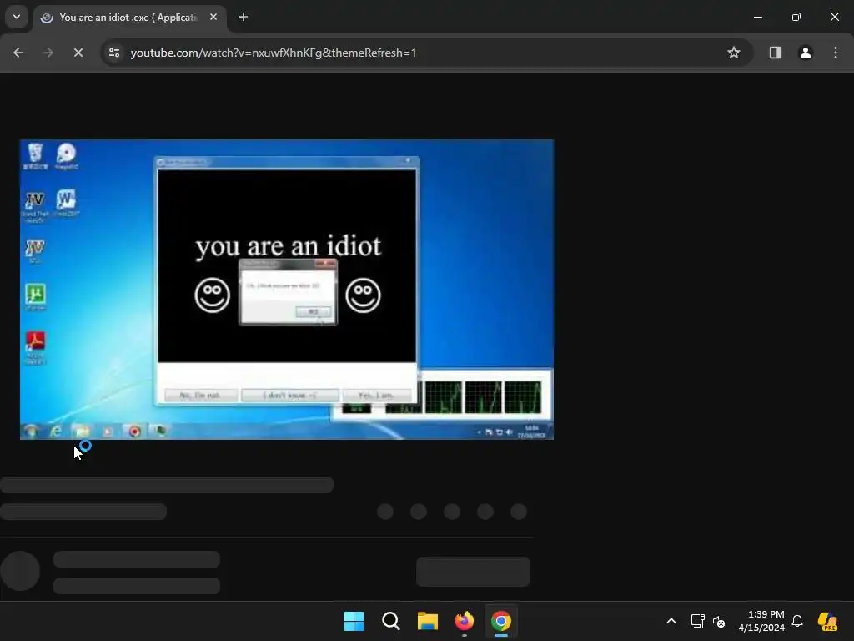Click the video player thumbnail
Screen dimensions: 854x641
coord(287,290)
